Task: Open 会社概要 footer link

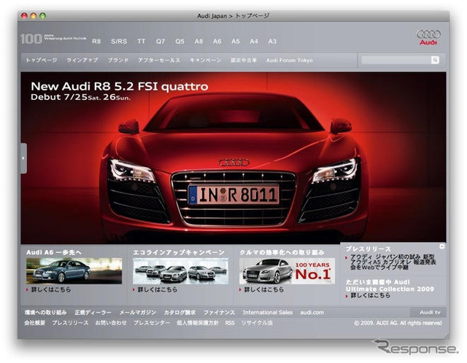Action: click(35, 323)
